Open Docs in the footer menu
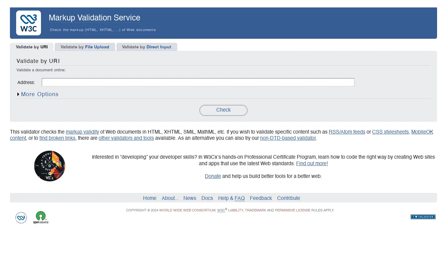Screen dimensions: 447x279 tap(207, 198)
